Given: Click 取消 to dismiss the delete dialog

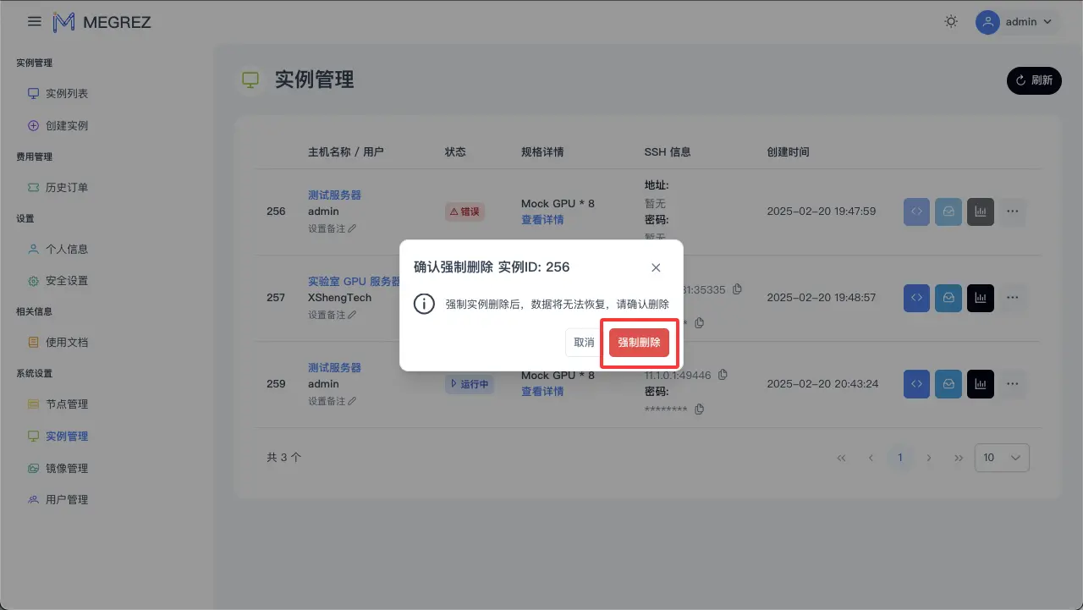Looking at the screenshot, I should (x=583, y=343).
